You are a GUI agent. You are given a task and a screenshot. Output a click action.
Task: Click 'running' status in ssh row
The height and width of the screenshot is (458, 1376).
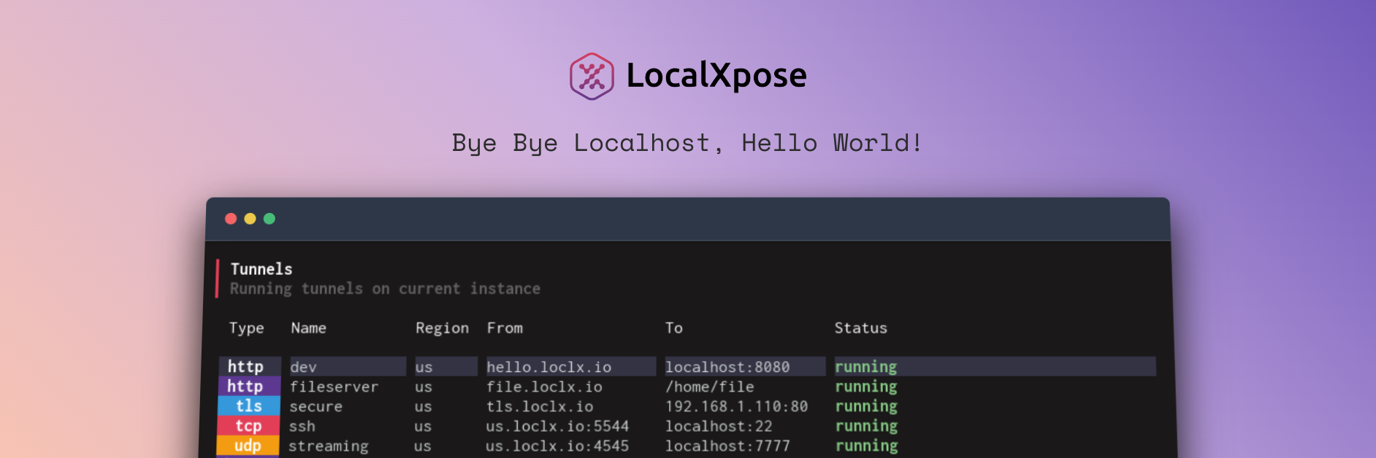click(865, 426)
